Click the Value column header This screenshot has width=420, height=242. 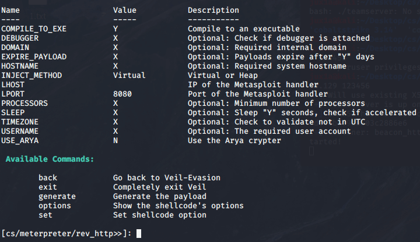pyautogui.click(x=125, y=10)
